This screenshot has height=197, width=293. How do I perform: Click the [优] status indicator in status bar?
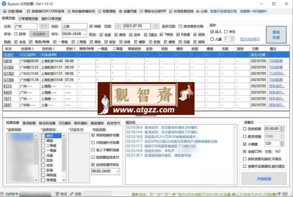(x=285, y=194)
